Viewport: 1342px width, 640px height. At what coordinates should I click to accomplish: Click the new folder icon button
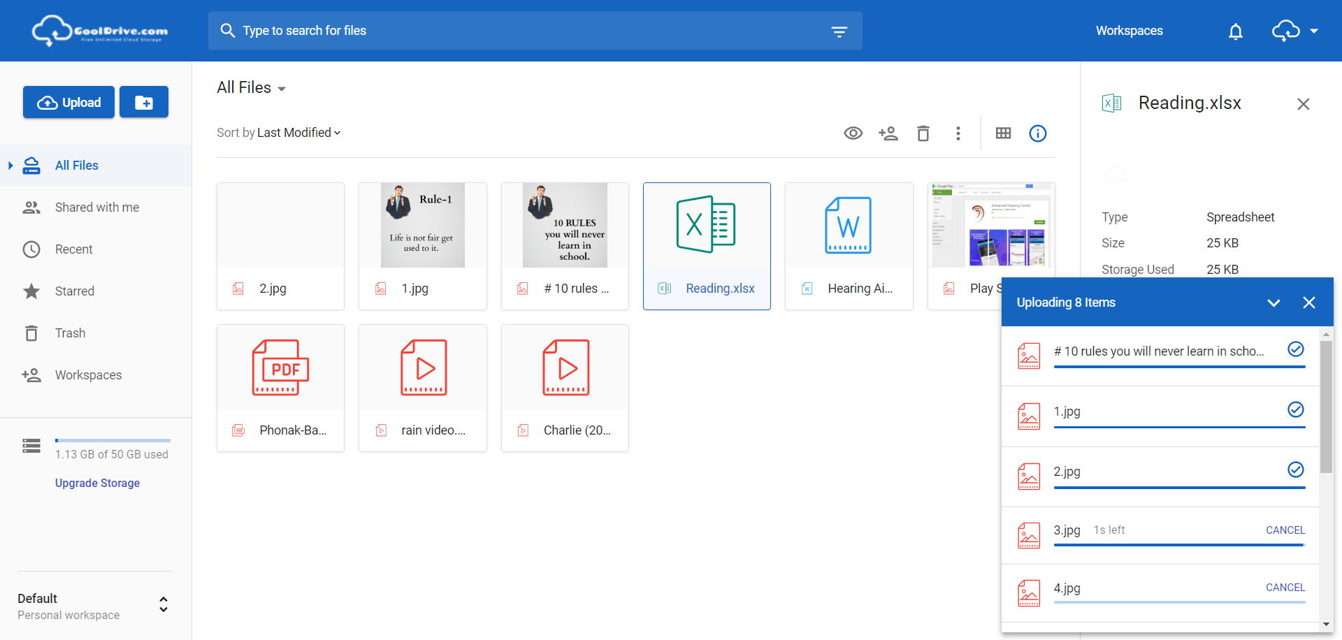coord(144,103)
